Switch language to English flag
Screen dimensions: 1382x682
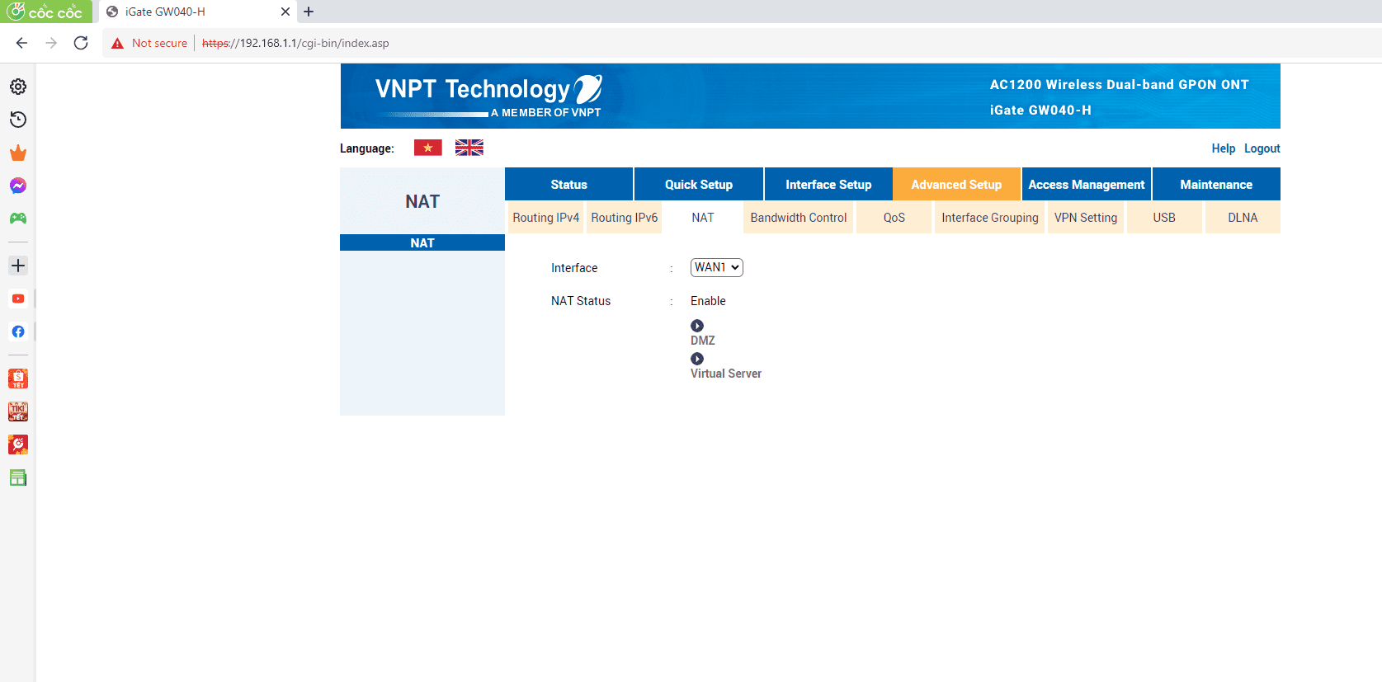[x=469, y=148]
